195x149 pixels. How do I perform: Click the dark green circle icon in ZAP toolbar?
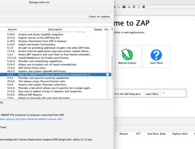(x=144, y=7)
